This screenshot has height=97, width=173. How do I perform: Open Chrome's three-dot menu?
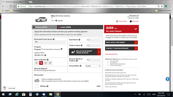tap(170, 6)
